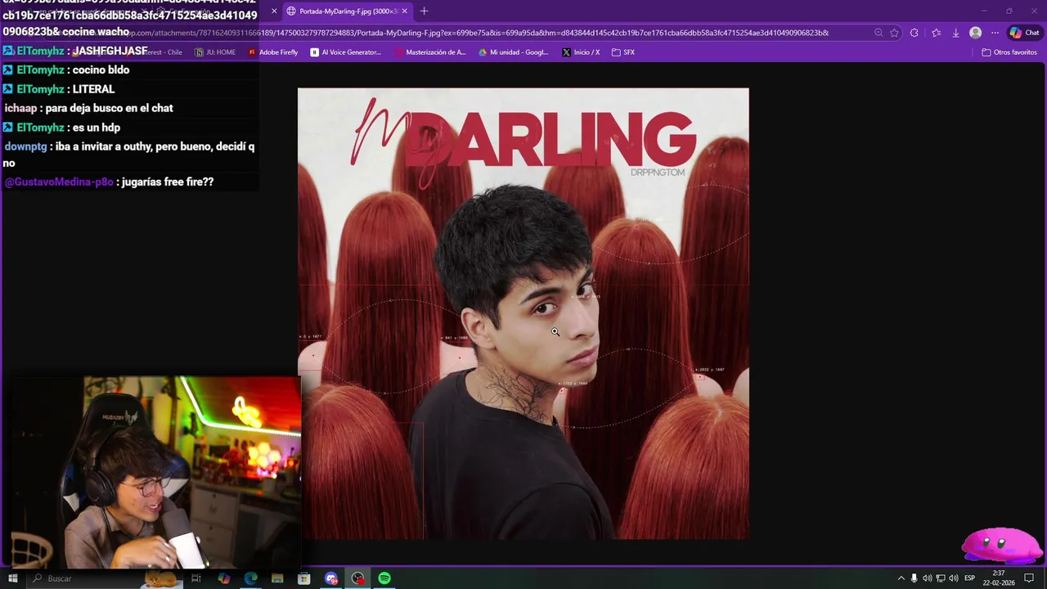The width and height of the screenshot is (1047, 589).
Task: Open Microsoft Store from the taskbar
Action: tap(304, 578)
